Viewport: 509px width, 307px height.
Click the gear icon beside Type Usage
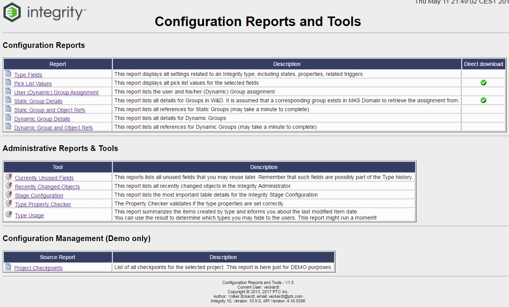(x=9, y=214)
